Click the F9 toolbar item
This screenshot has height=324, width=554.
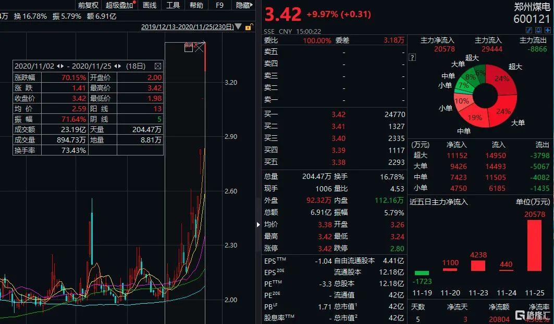point(220,5)
